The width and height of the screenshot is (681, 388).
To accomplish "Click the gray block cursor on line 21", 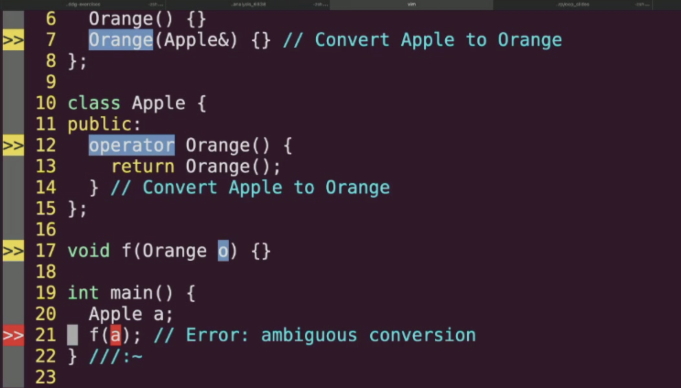I will pyautogui.click(x=72, y=335).
